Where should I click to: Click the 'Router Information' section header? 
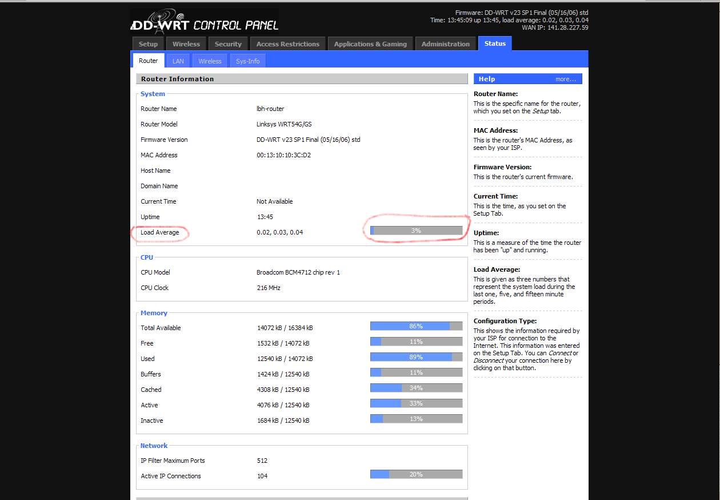click(x=302, y=79)
